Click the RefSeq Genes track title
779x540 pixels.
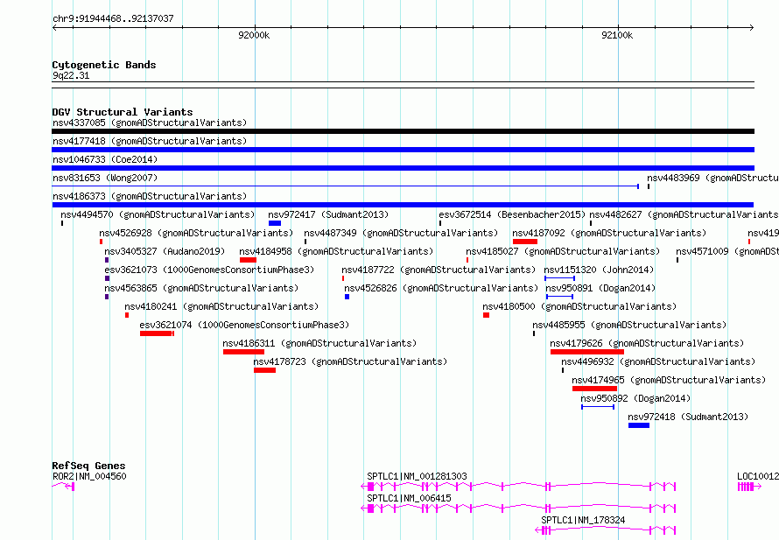tap(88, 466)
